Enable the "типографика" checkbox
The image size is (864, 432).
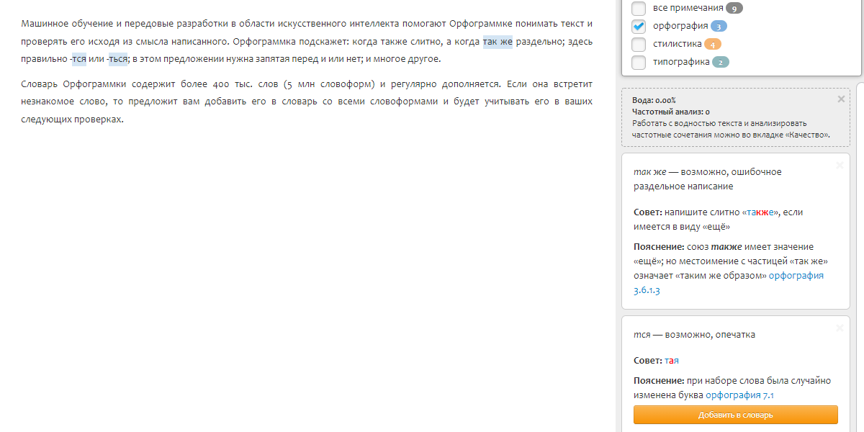click(639, 63)
